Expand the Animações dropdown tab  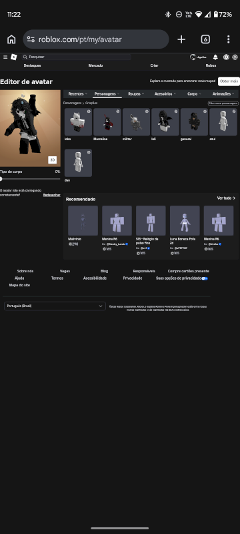click(x=223, y=93)
